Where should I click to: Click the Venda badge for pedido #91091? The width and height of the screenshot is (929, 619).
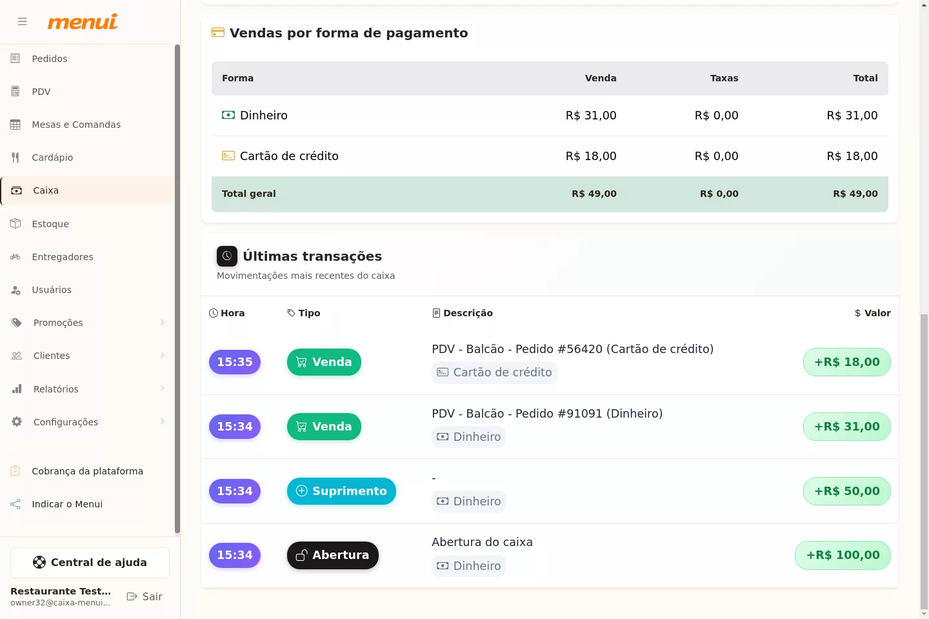click(x=324, y=427)
